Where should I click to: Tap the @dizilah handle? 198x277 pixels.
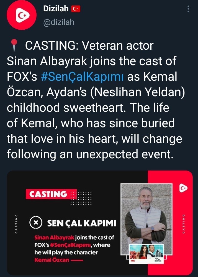pyautogui.click(x=59, y=22)
